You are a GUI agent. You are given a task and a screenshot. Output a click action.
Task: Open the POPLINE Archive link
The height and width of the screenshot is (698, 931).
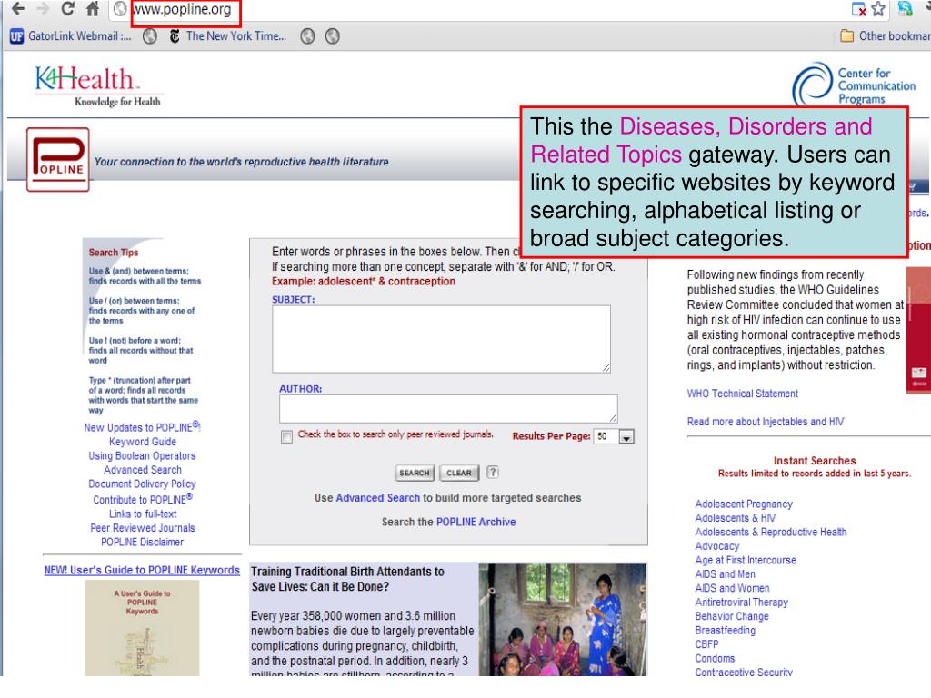[476, 522]
